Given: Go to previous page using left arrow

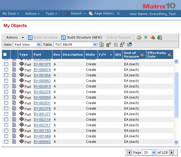Looking at the screenshot, I should coord(129,153).
